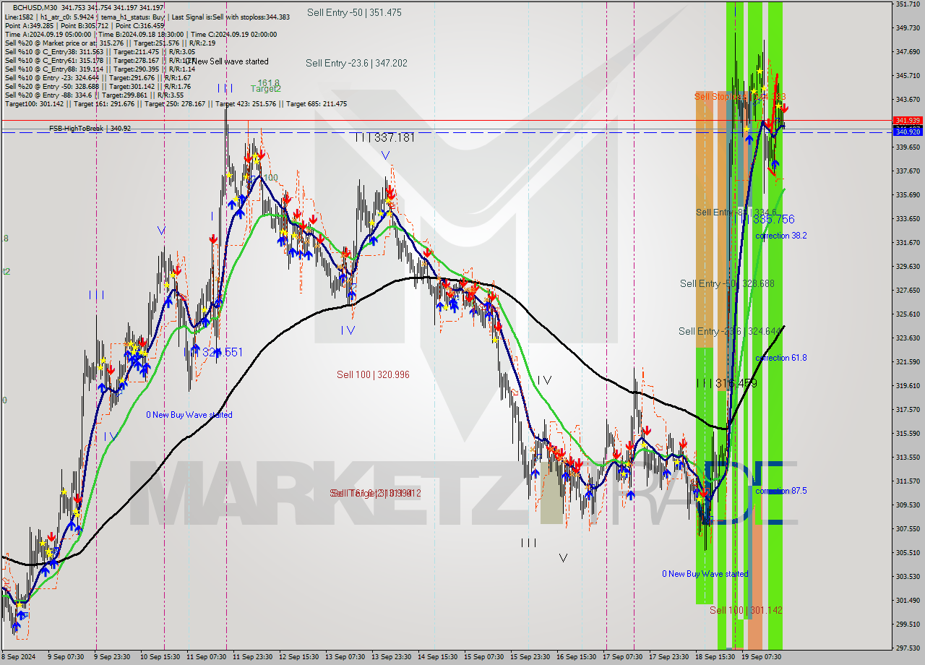
Task: Click the '18 Sep 15:30' time axis label
Action: click(x=715, y=657)
